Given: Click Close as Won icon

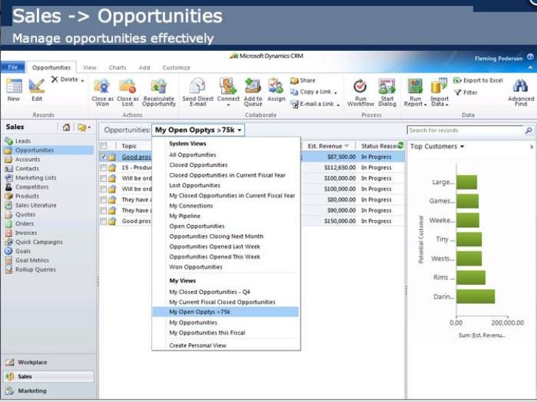Looking at the screenshot, I should pyautogui.click(x=102, y=86).
